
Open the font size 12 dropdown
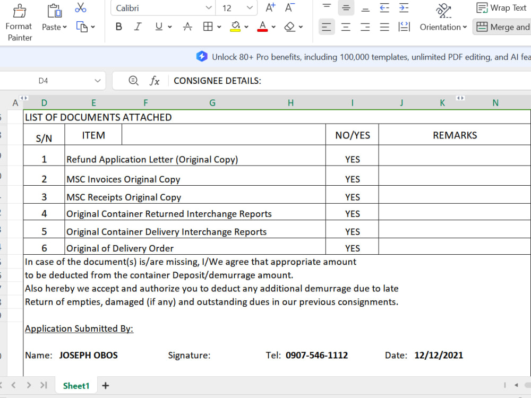250,8
